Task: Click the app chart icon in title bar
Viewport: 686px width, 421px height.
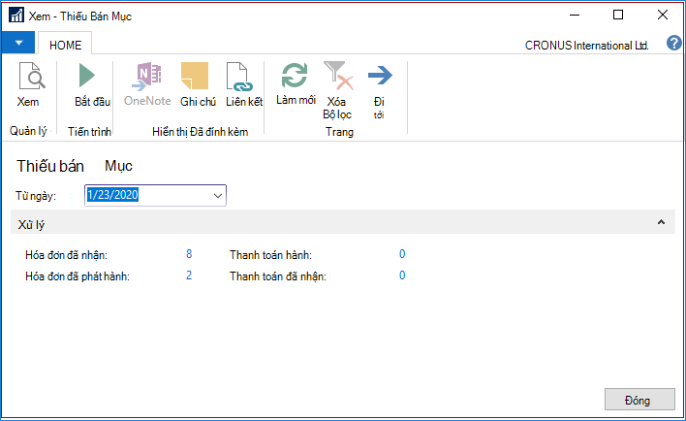Action: (x=16, y=15)
